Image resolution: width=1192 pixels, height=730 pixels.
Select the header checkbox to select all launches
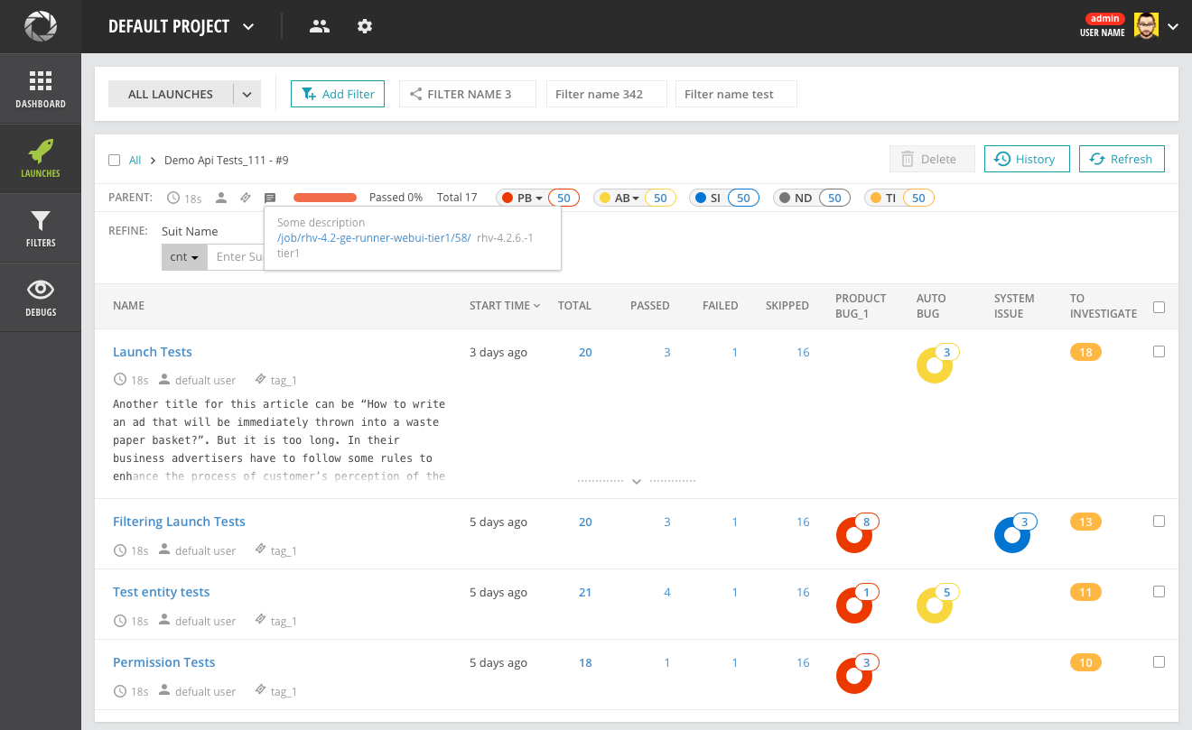1159,306
